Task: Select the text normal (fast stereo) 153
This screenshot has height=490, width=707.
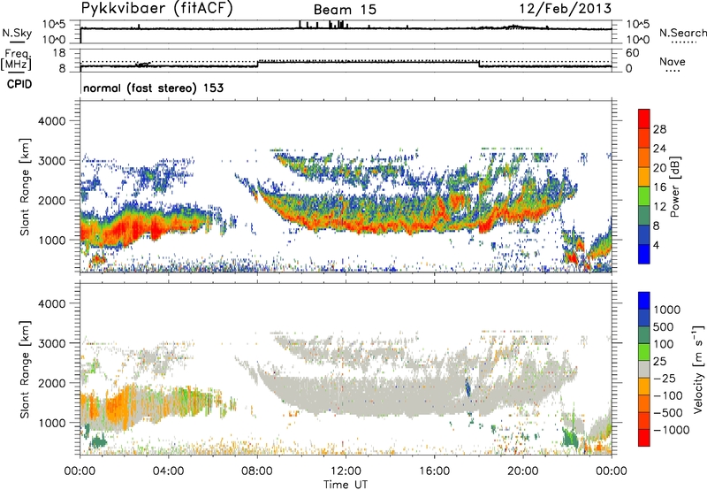Action: point(153,88)
